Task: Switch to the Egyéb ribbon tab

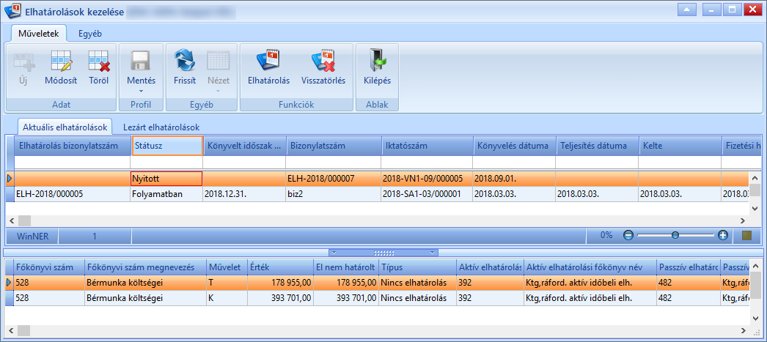Action: pos(90,34)
